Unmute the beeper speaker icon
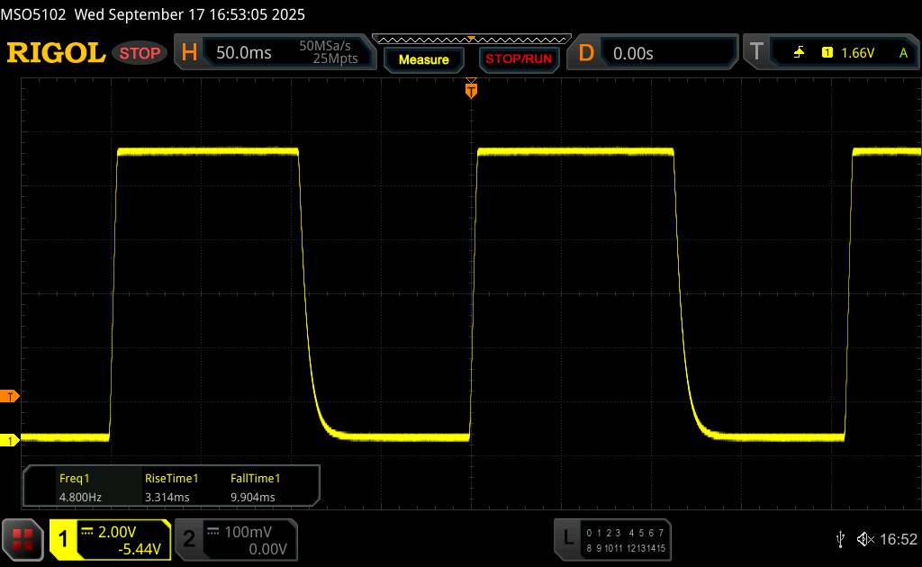Screen dimensions: 922x567 point(865,539)
